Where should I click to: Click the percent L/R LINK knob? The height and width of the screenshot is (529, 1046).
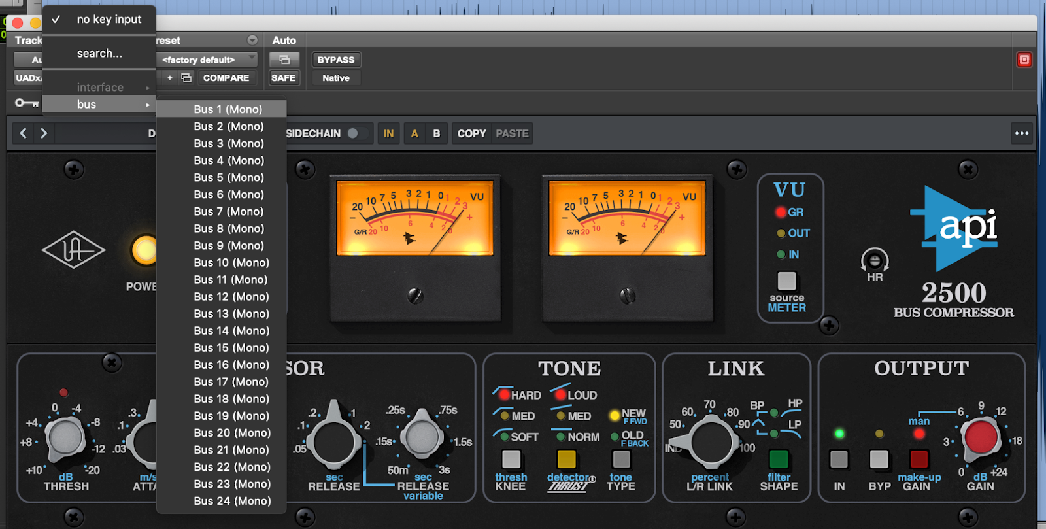(711, 441)
